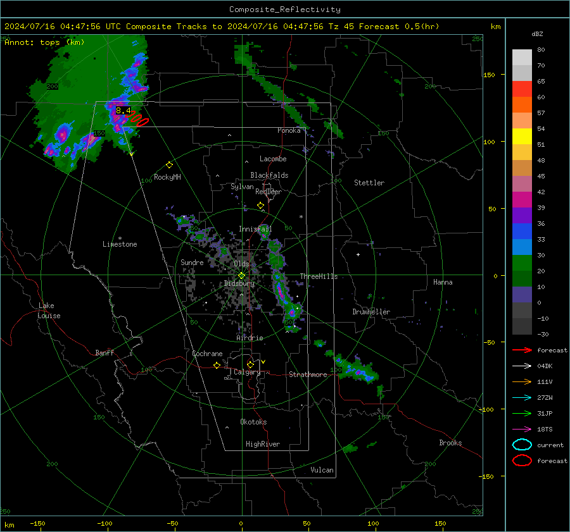Screen dimensions: 570x532
Task: Click the Cochrane city label
Action: pyautogui.click(x=207, y=354)
